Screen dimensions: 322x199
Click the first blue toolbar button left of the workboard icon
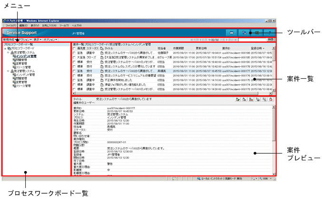point(232,33)
